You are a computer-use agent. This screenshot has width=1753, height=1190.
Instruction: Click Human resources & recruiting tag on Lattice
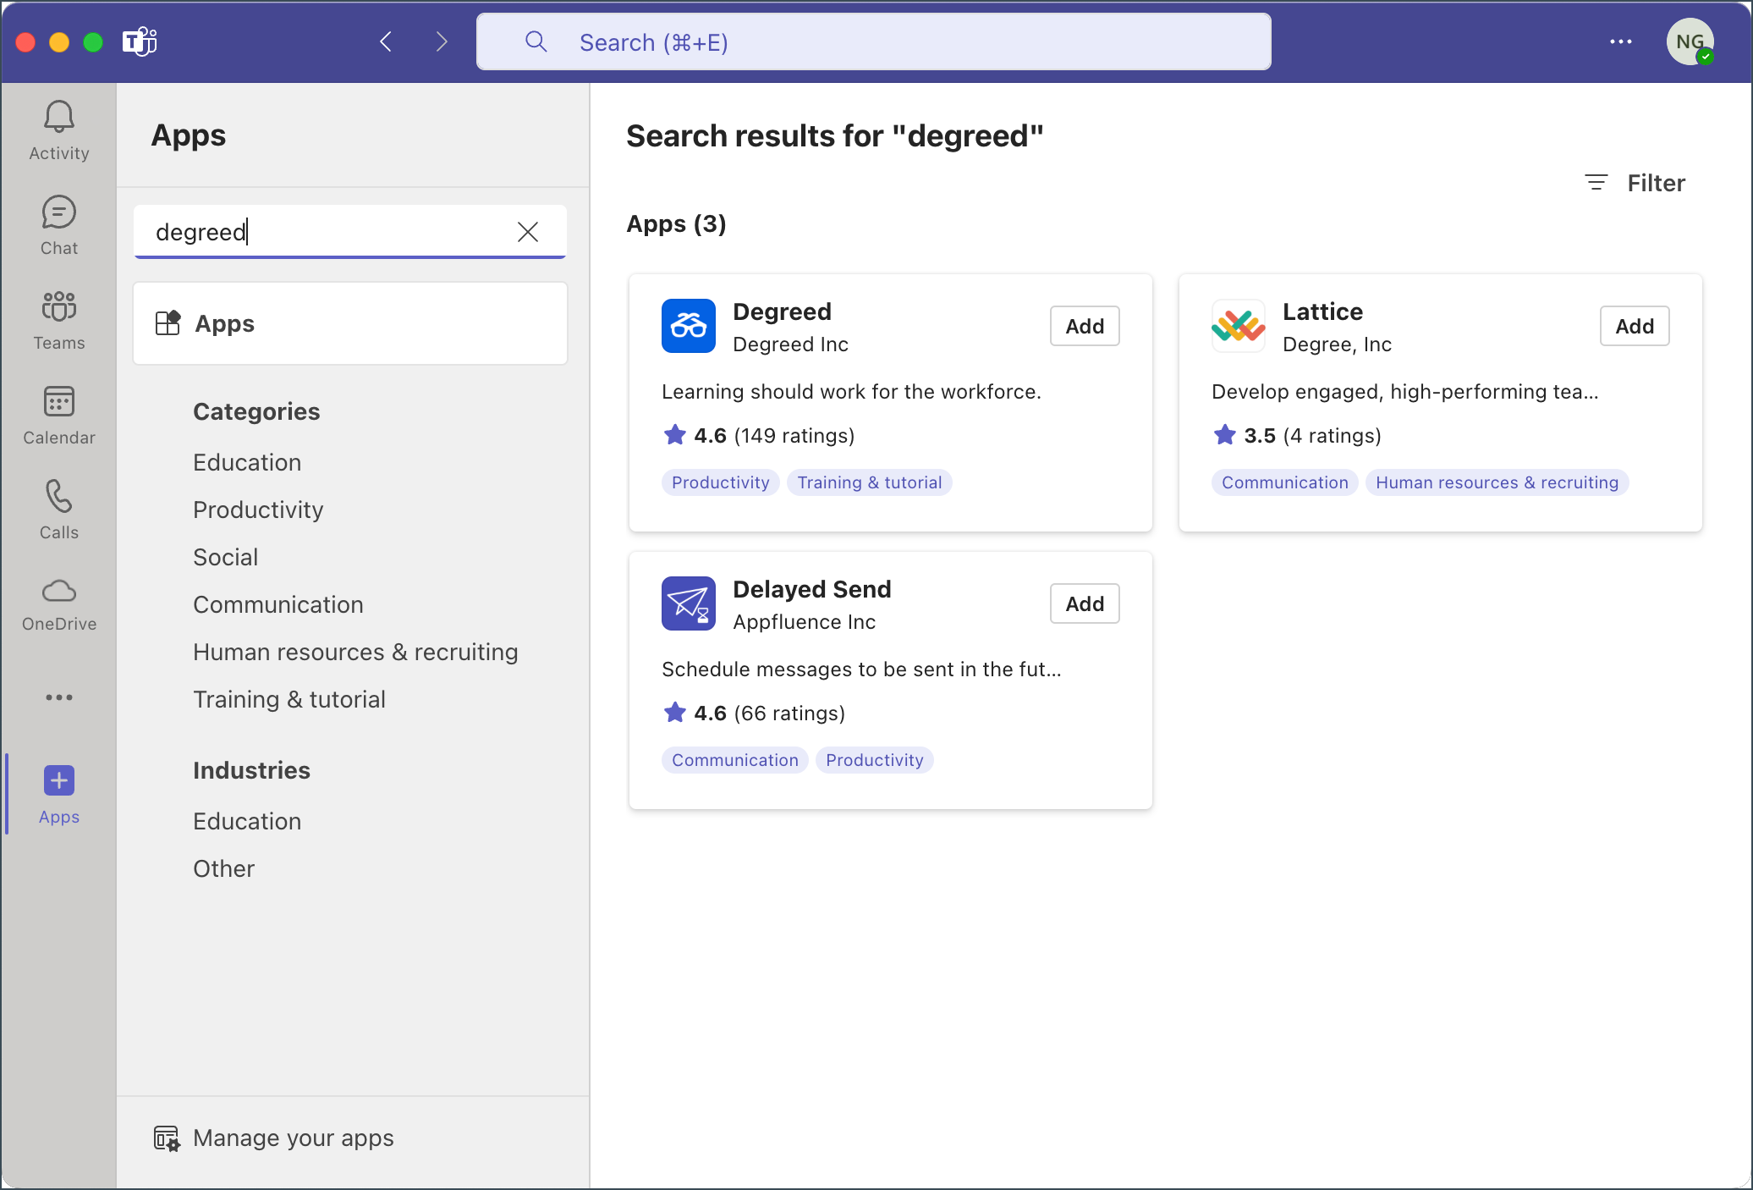tap(1497, 482)
